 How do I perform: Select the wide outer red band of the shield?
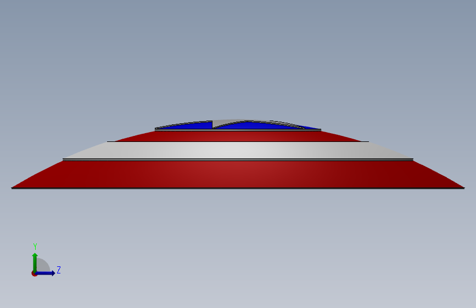pyautogui.click(x=238, y=174)
